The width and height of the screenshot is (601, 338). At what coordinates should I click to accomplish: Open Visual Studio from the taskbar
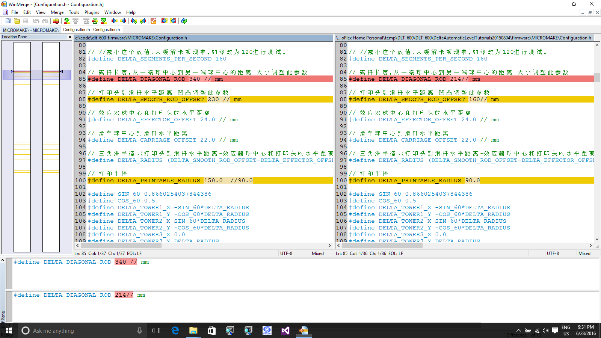(285, 330)
